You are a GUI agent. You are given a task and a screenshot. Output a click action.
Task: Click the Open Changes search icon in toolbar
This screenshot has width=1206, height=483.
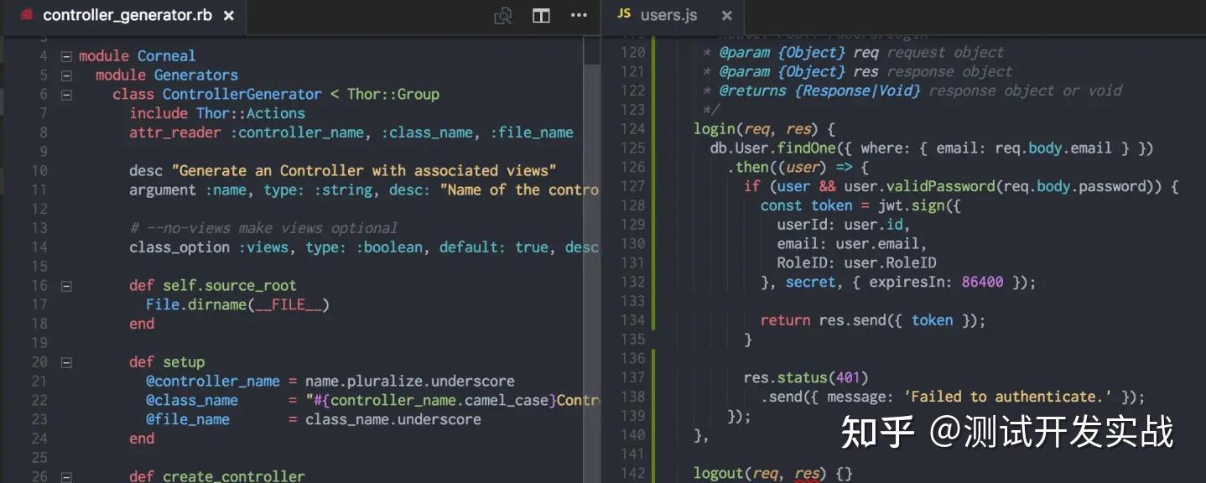(x=502, y=15)
